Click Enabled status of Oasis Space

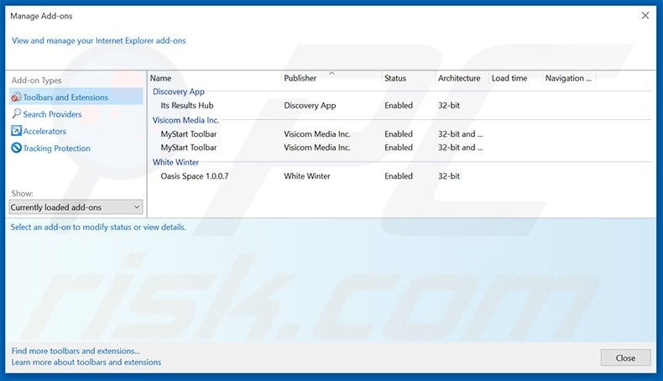[x=399, y=176]
